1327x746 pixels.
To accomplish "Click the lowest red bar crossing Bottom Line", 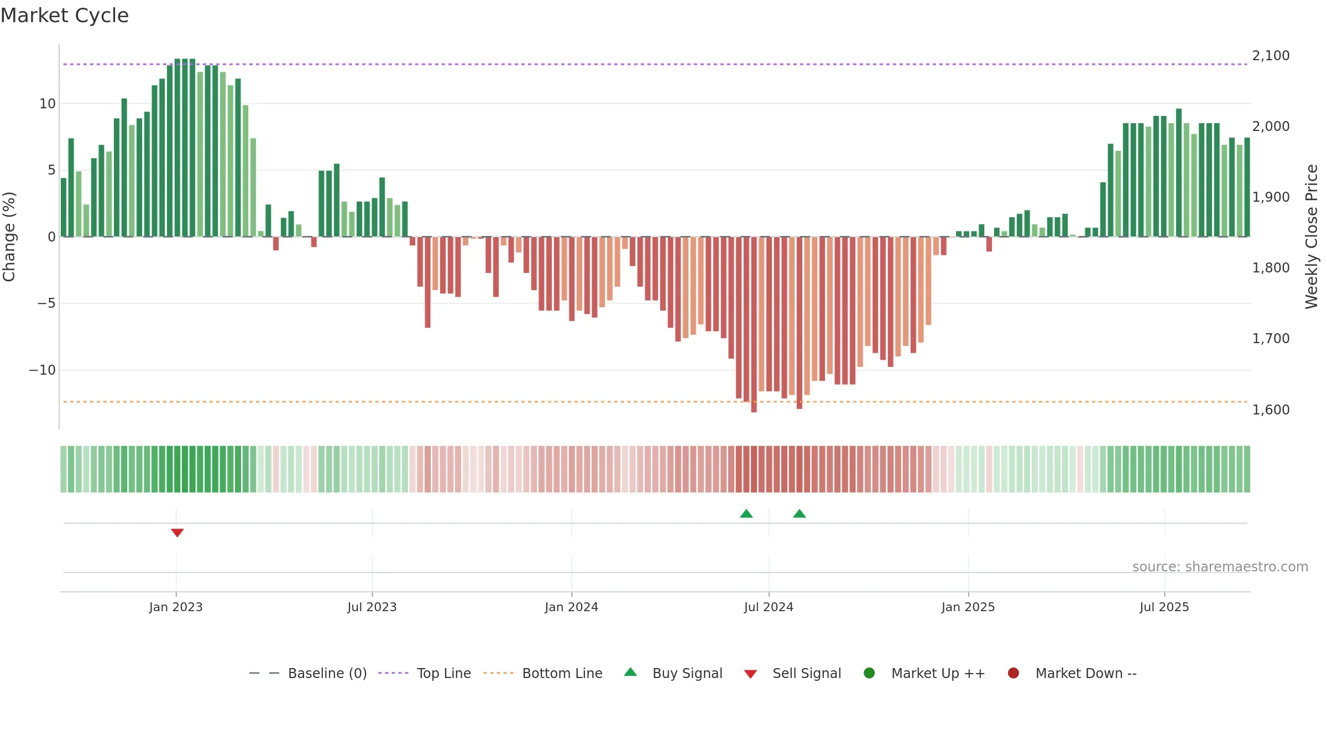I will (754, 325).
